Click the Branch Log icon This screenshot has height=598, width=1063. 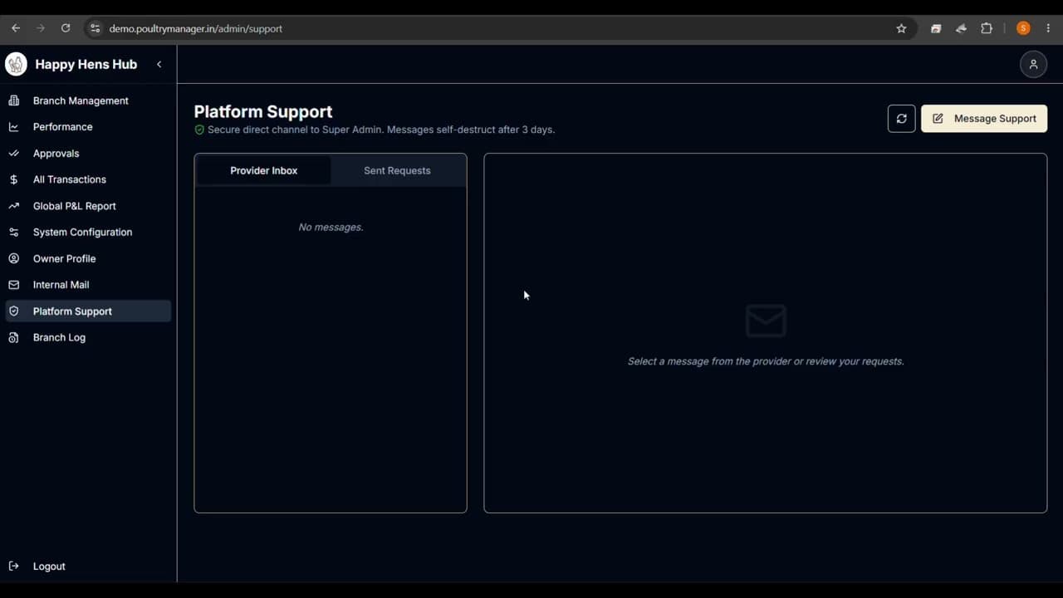[x=13, y=337]
